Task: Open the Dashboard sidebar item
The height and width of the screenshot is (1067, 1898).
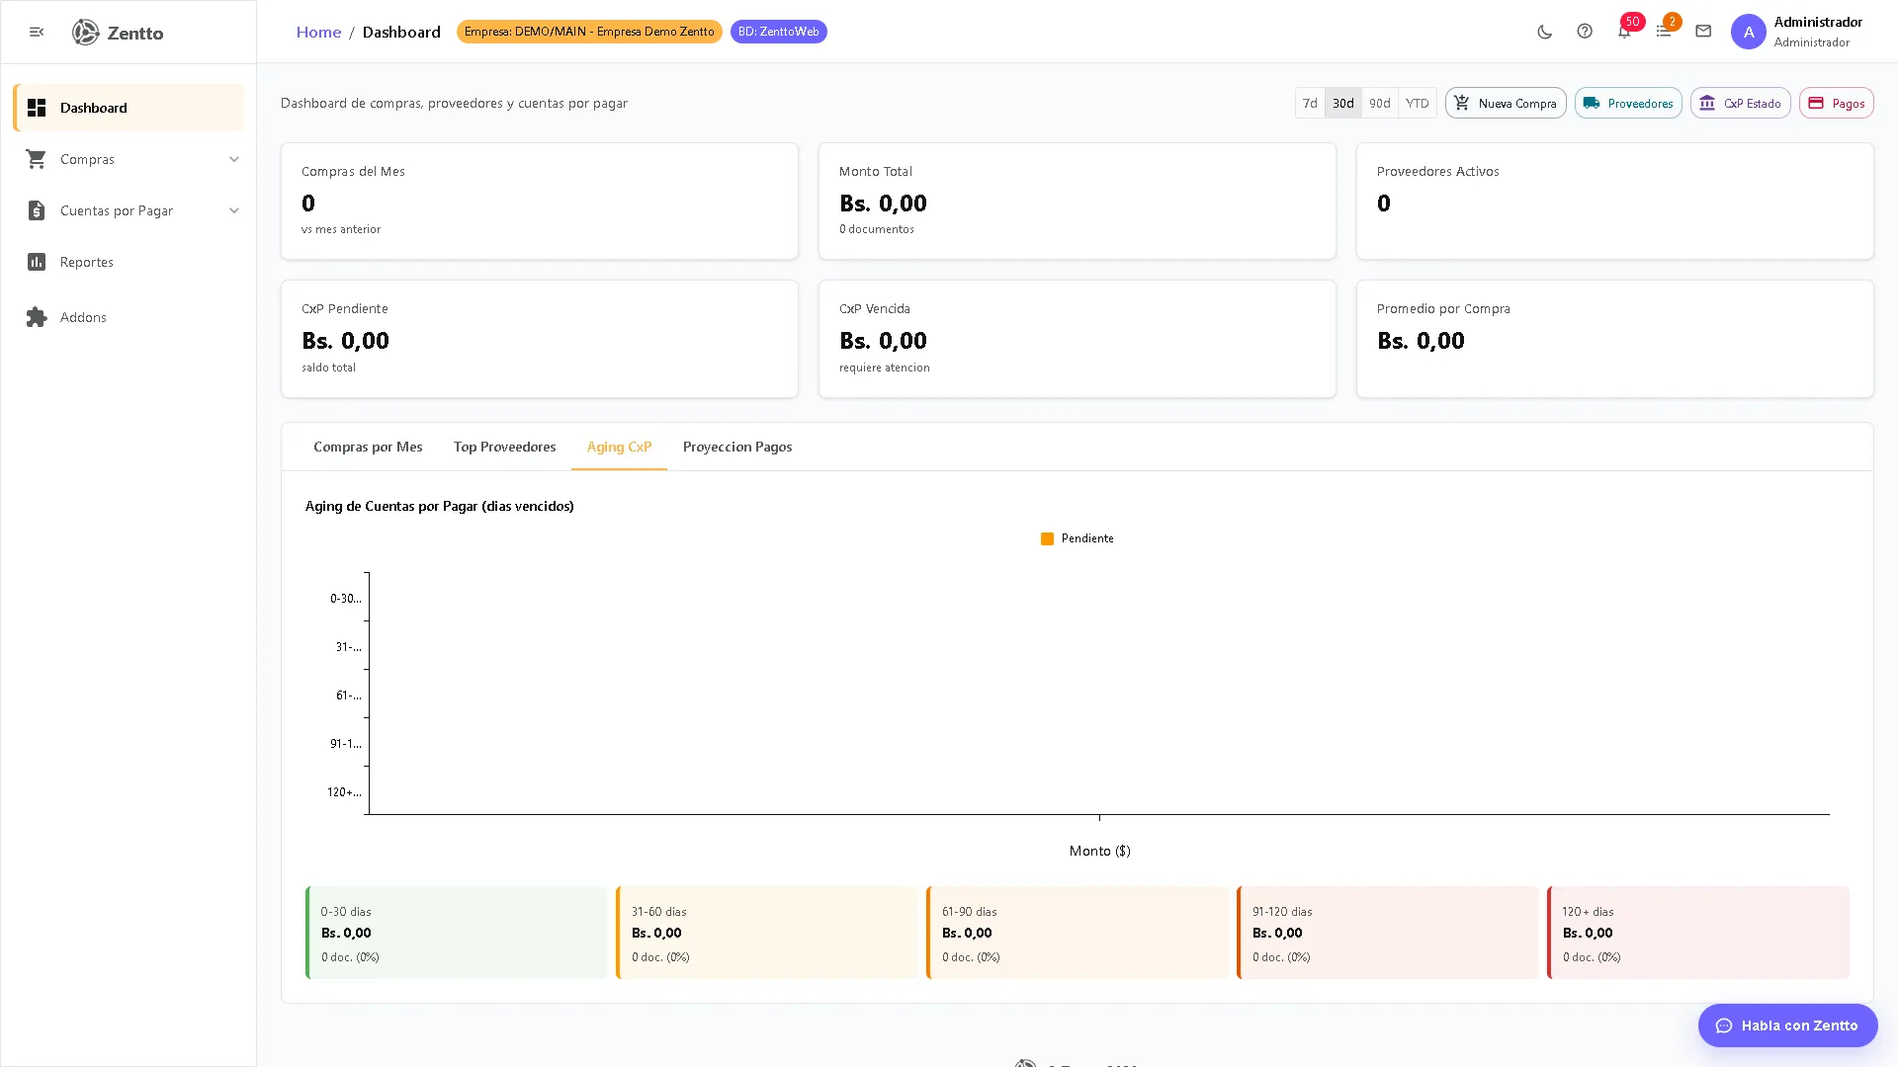Action: 129,108
